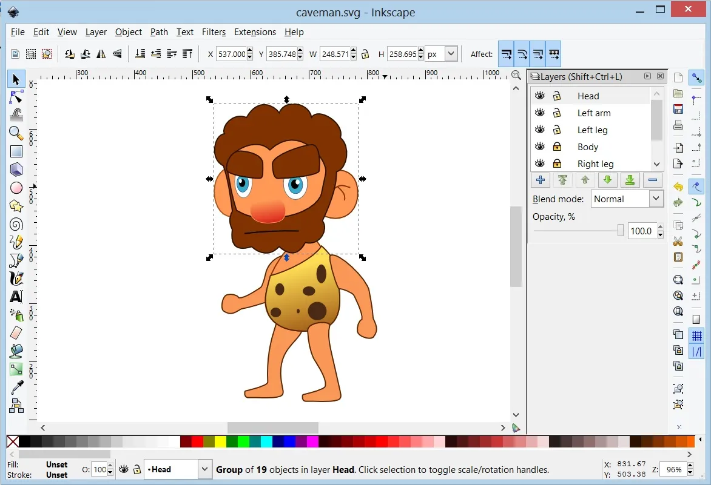Select the Dropper color picker tool
The width and height of the screenshot is (711, 485).
[x=16, y=388]
